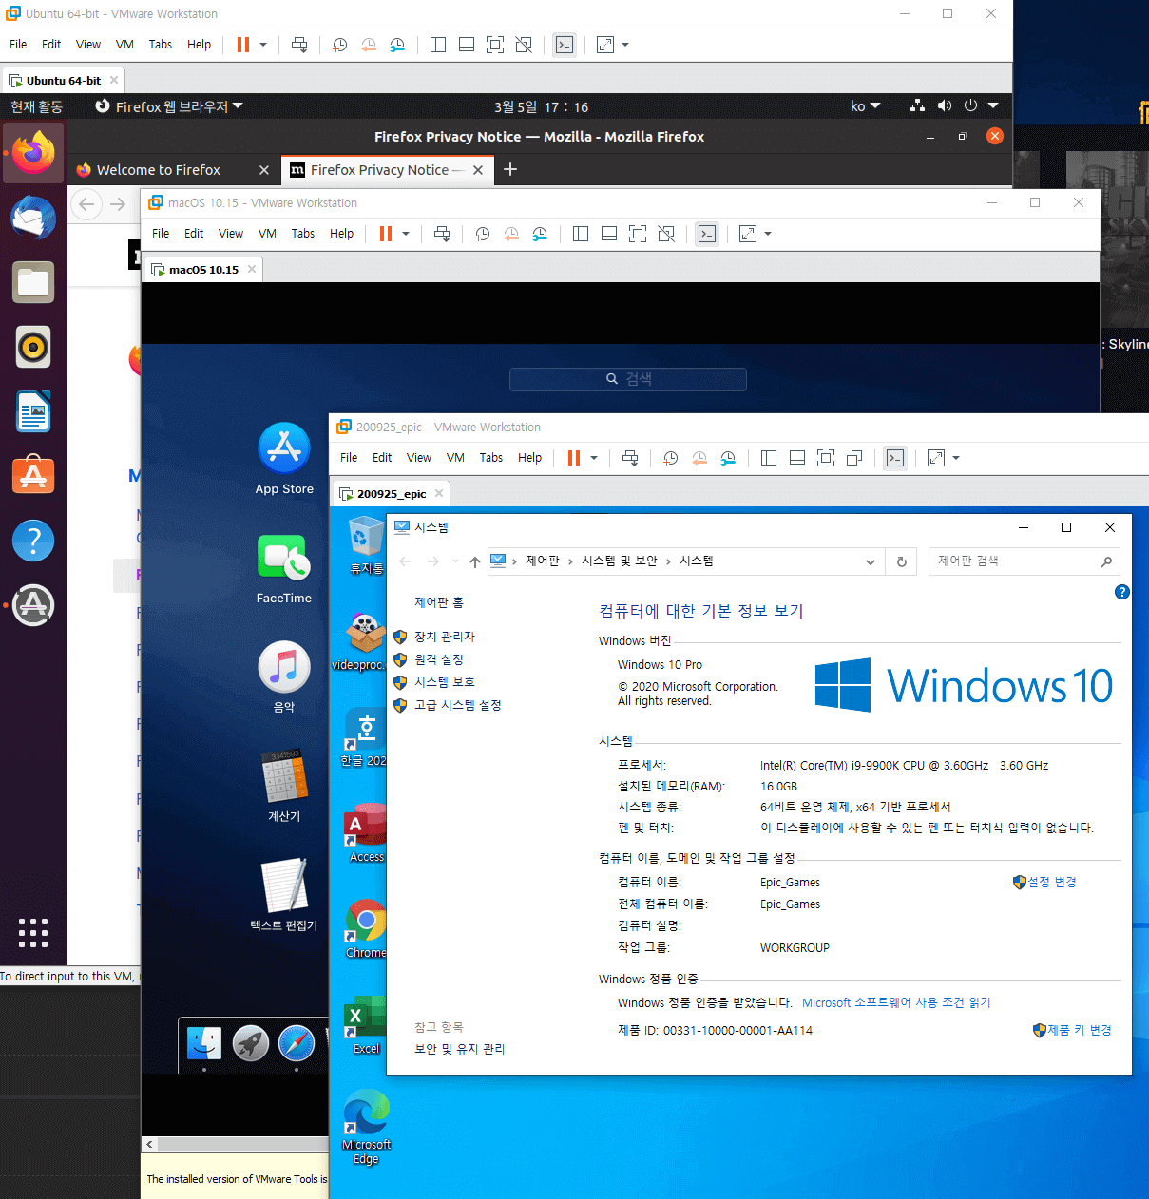Open the ko input language dropdown
Viewport: 1149px width, 1199px height.
866,106
